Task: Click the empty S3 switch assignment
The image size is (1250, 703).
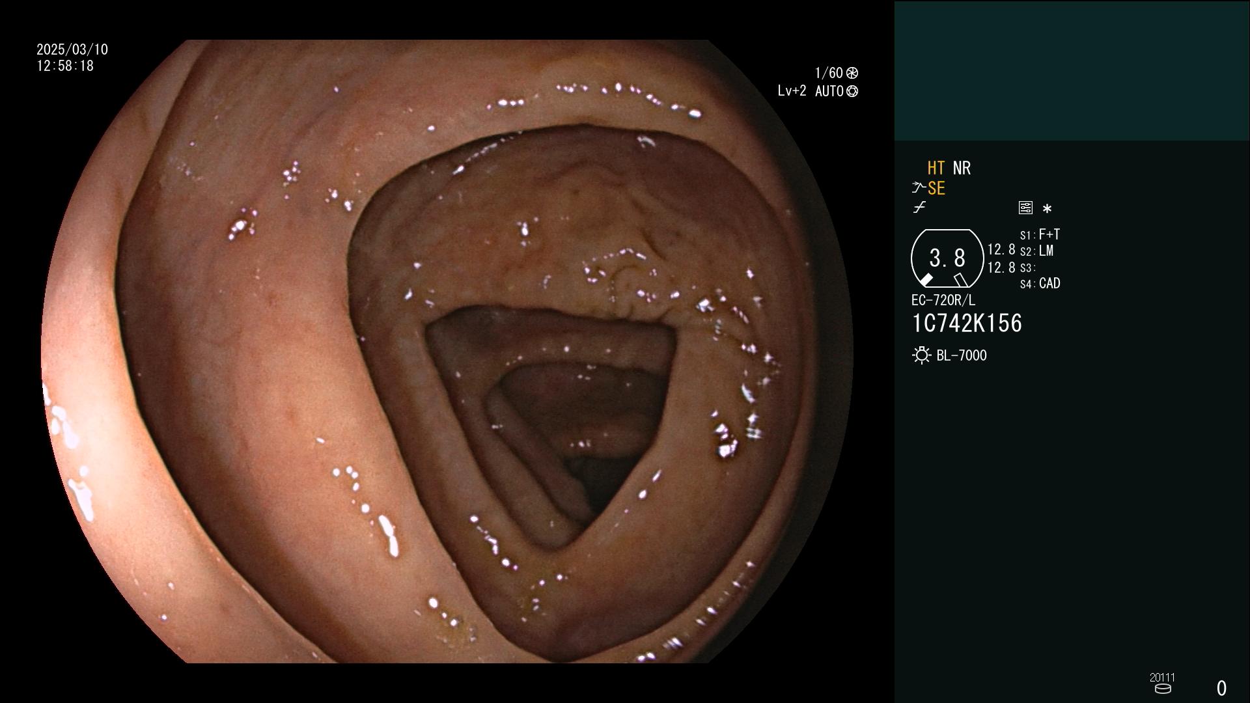Action: click(x=1028, y=268)
